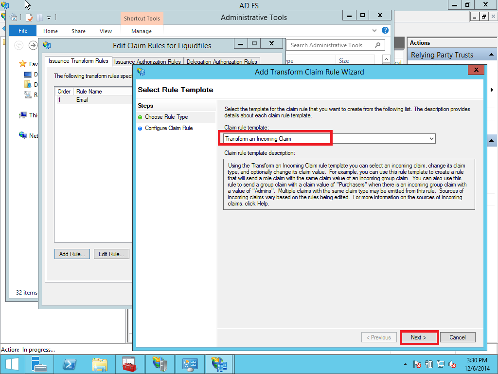The image size is (498, 374).
Task: Open Windows PowerShell from the taskbar
Action: pyautogui.click(x=69, y=364)
